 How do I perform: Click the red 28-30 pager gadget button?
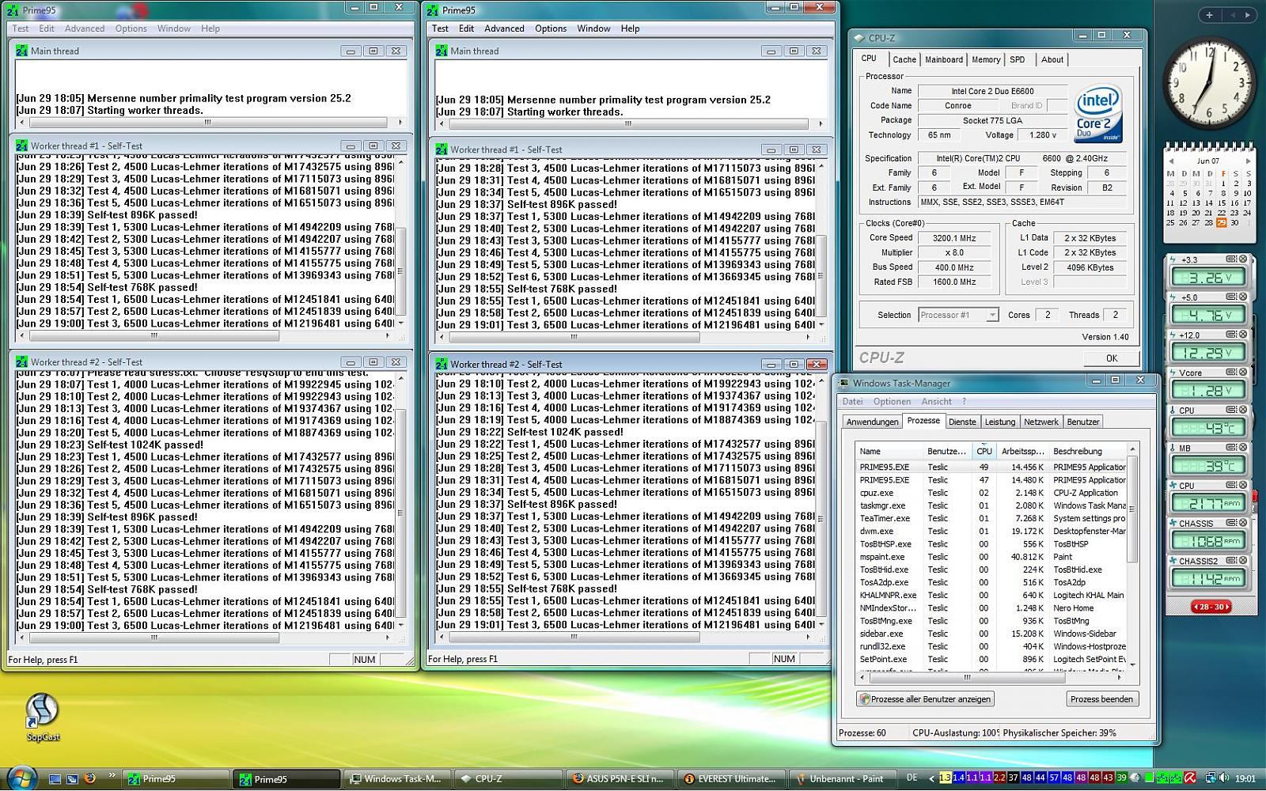pyautogui.click(x=1211, y=607)
